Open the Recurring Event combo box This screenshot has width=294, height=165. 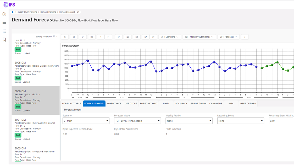241,121
